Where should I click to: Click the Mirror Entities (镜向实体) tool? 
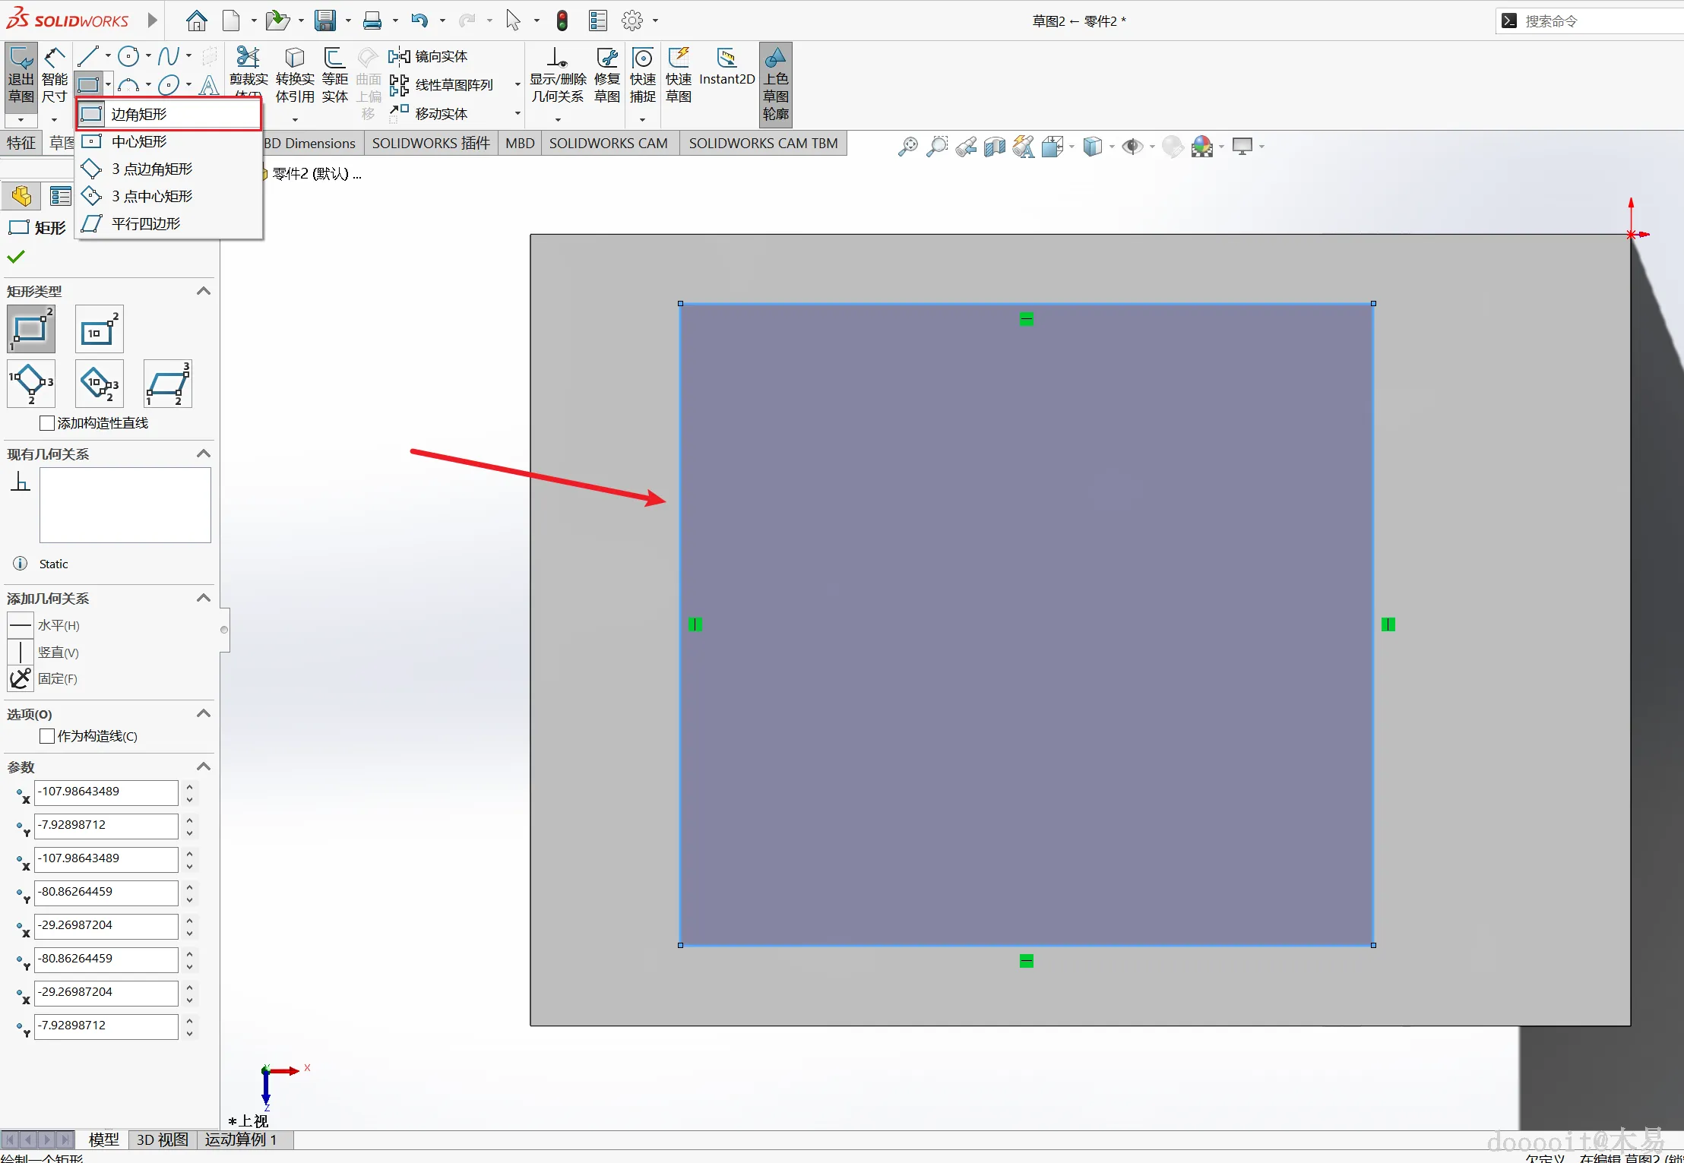(x=429, y=56)
